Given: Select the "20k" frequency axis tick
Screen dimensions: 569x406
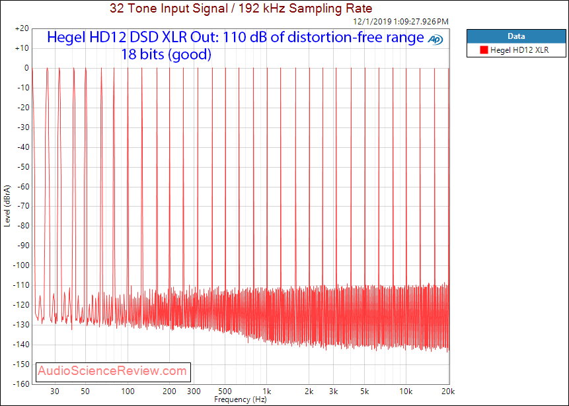Looking at the screenshot, I should point(448,391).
